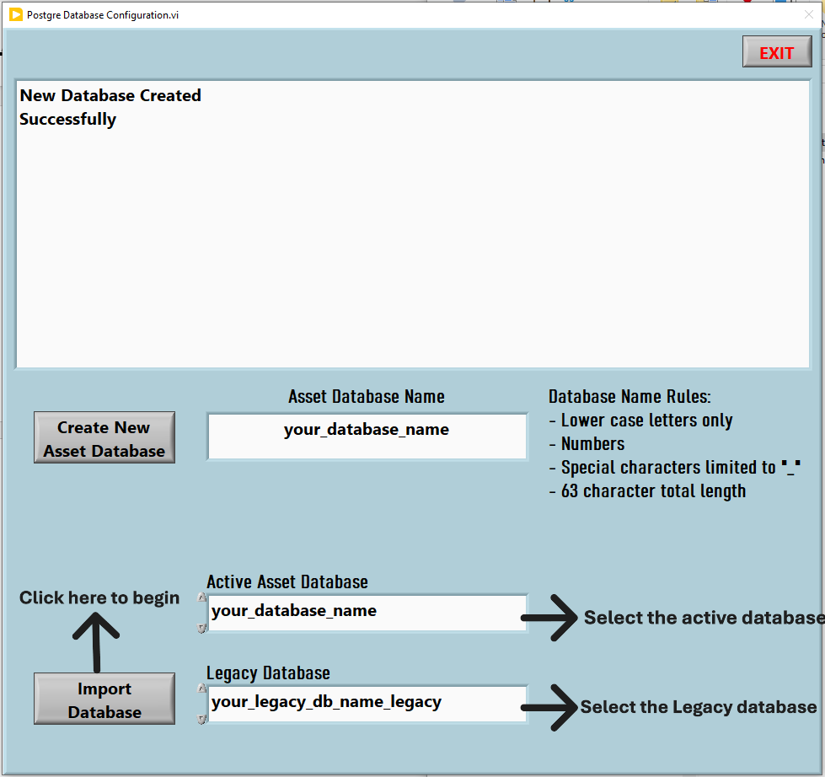Click the up arrow beside Active Asset Database

202,597
